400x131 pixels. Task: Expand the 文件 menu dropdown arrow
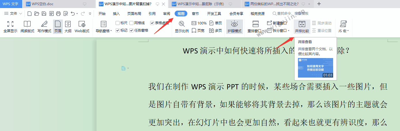20,14
